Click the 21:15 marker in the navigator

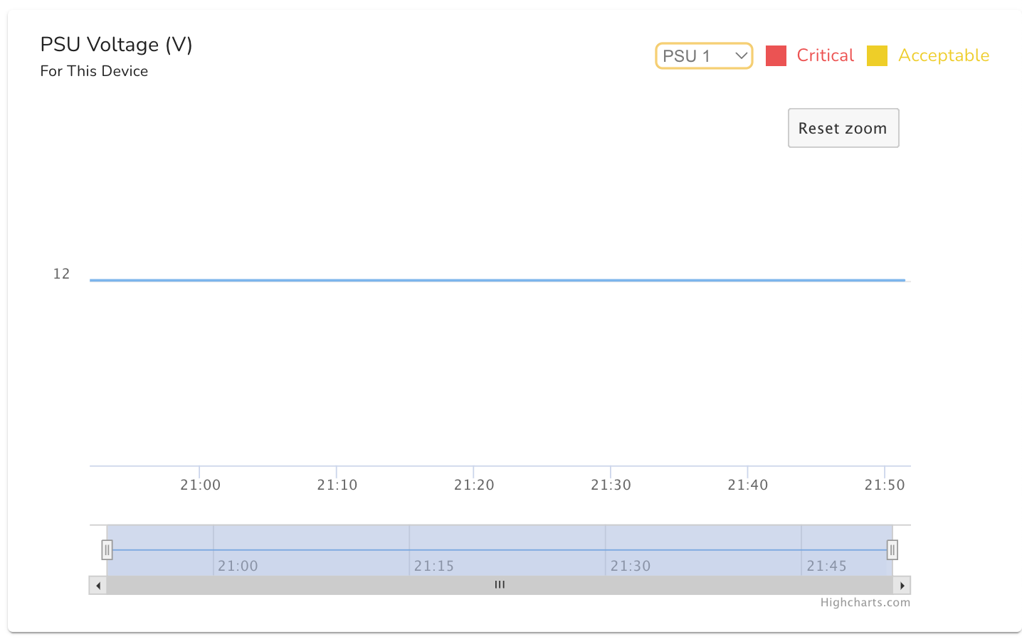[x=434, y=566]
